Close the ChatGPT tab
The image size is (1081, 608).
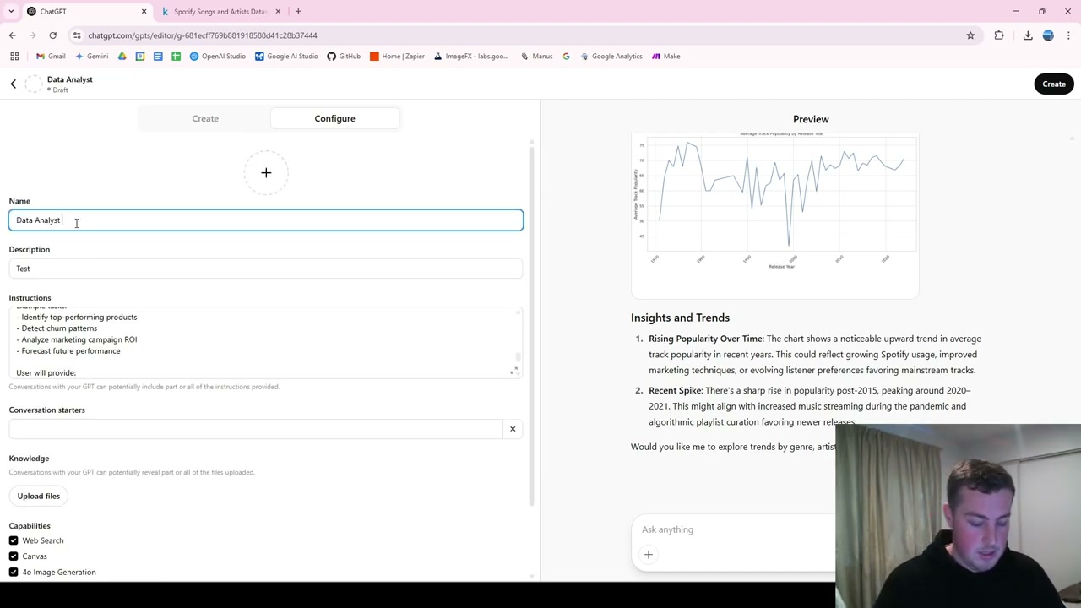(144, 11)
